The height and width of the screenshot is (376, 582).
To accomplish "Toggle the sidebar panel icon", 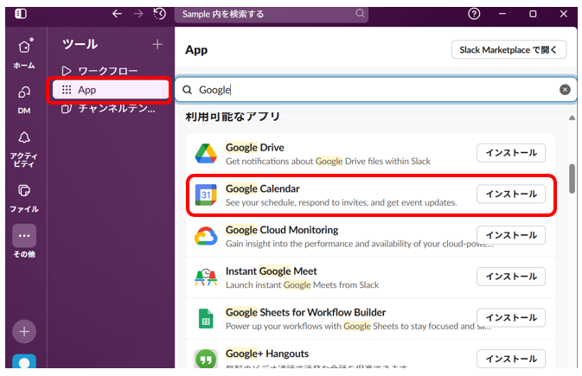I will point(21,14).
